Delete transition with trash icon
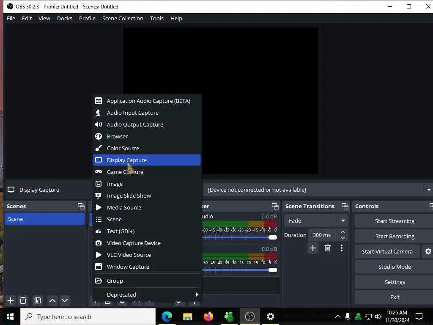This screenshot has height=325, width=433. 328,248
